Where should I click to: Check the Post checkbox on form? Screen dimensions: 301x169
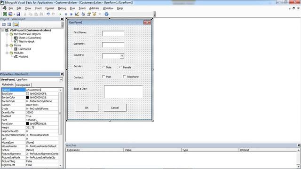tap(103, 77)
